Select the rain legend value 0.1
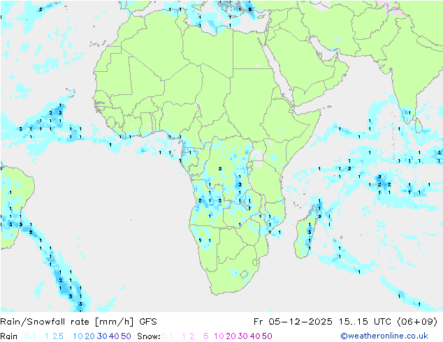This screenshot has height=342, width=443. pos(30,336)
